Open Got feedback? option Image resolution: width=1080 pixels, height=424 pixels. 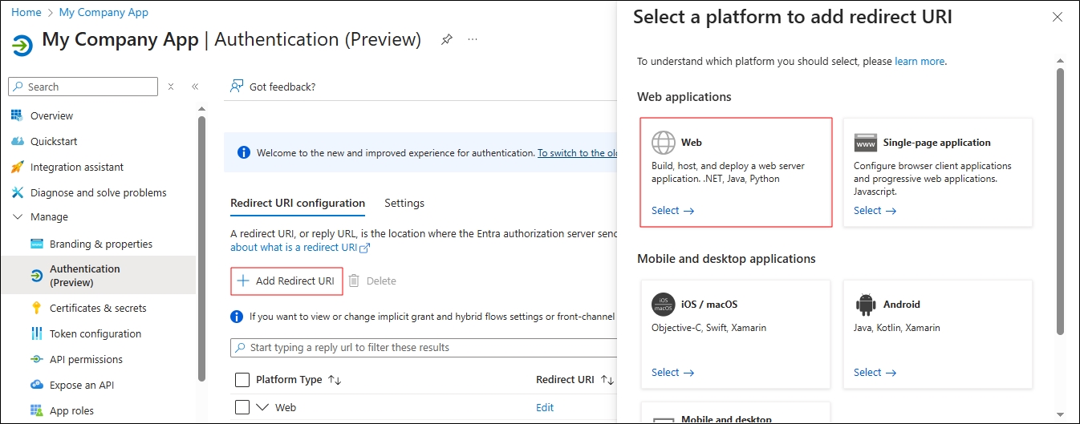pyautogui.click(x=274, y=87)
